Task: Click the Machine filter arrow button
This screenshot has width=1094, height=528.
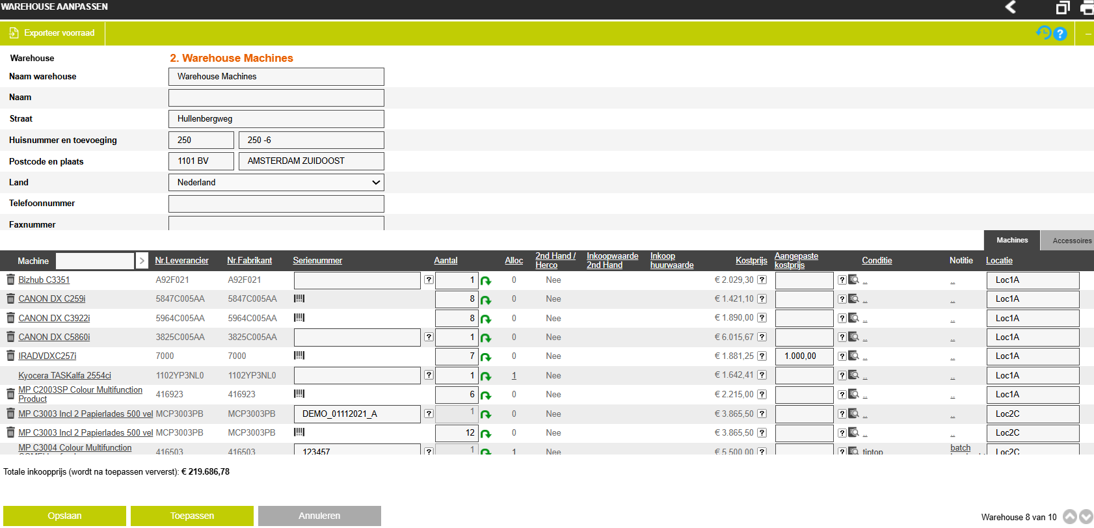Action: click(x=142, y=261)
